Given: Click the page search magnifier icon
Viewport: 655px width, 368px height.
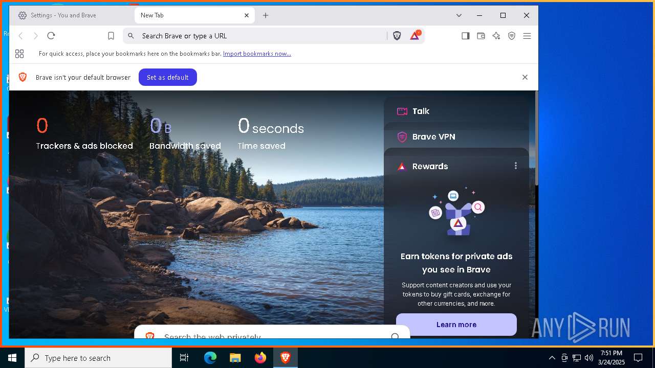Looking at the screenshot, I should coord(395,336).
